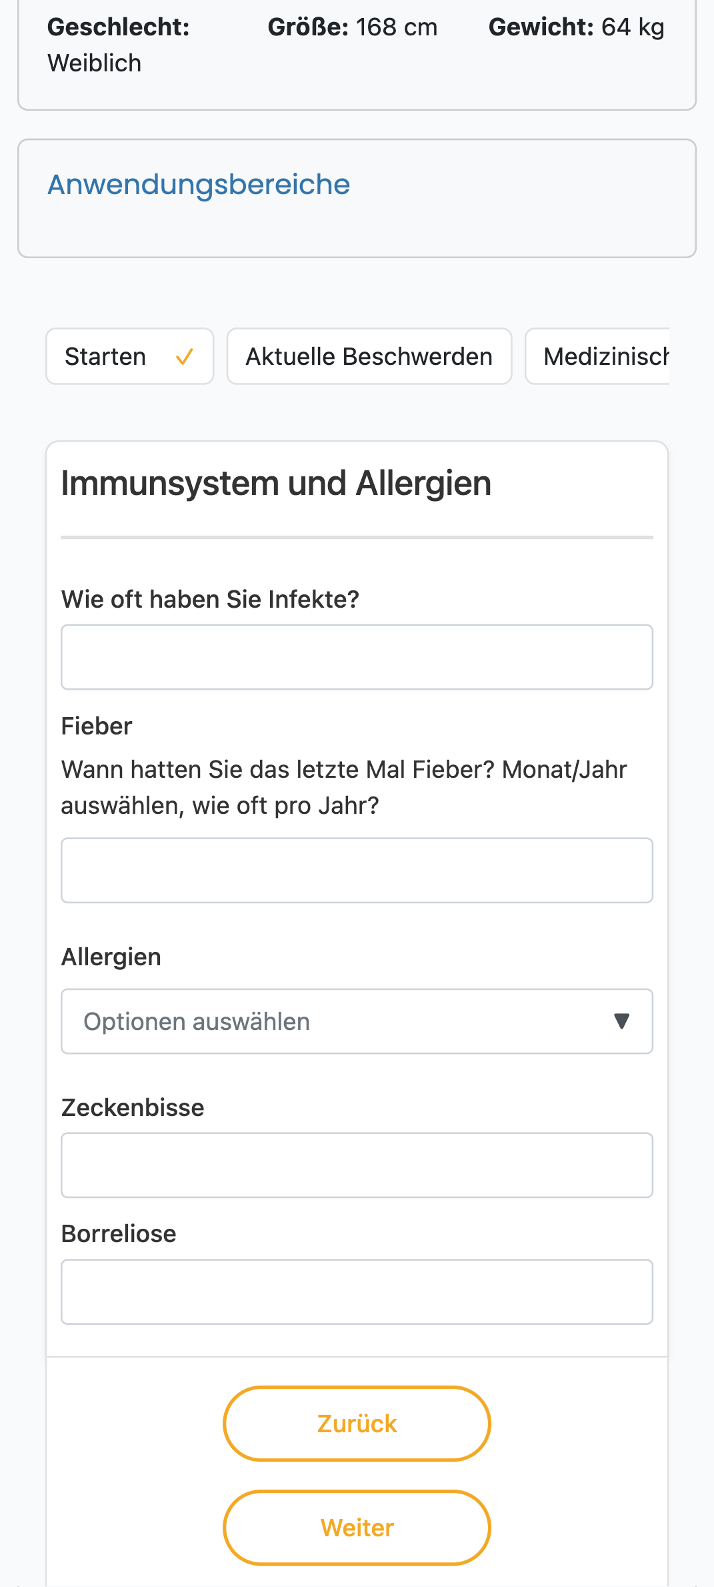Viewport: 714px width, 1587px height.
Task: Switch to the Starten tab
Action: 130,356
